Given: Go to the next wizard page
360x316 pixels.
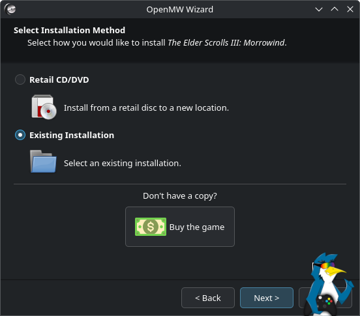Looking at the screenshot, I should (267, 298).
